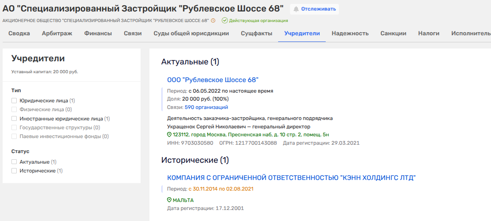
Task: Click the green checkmark status icon
Action: (x=225, y=20)
